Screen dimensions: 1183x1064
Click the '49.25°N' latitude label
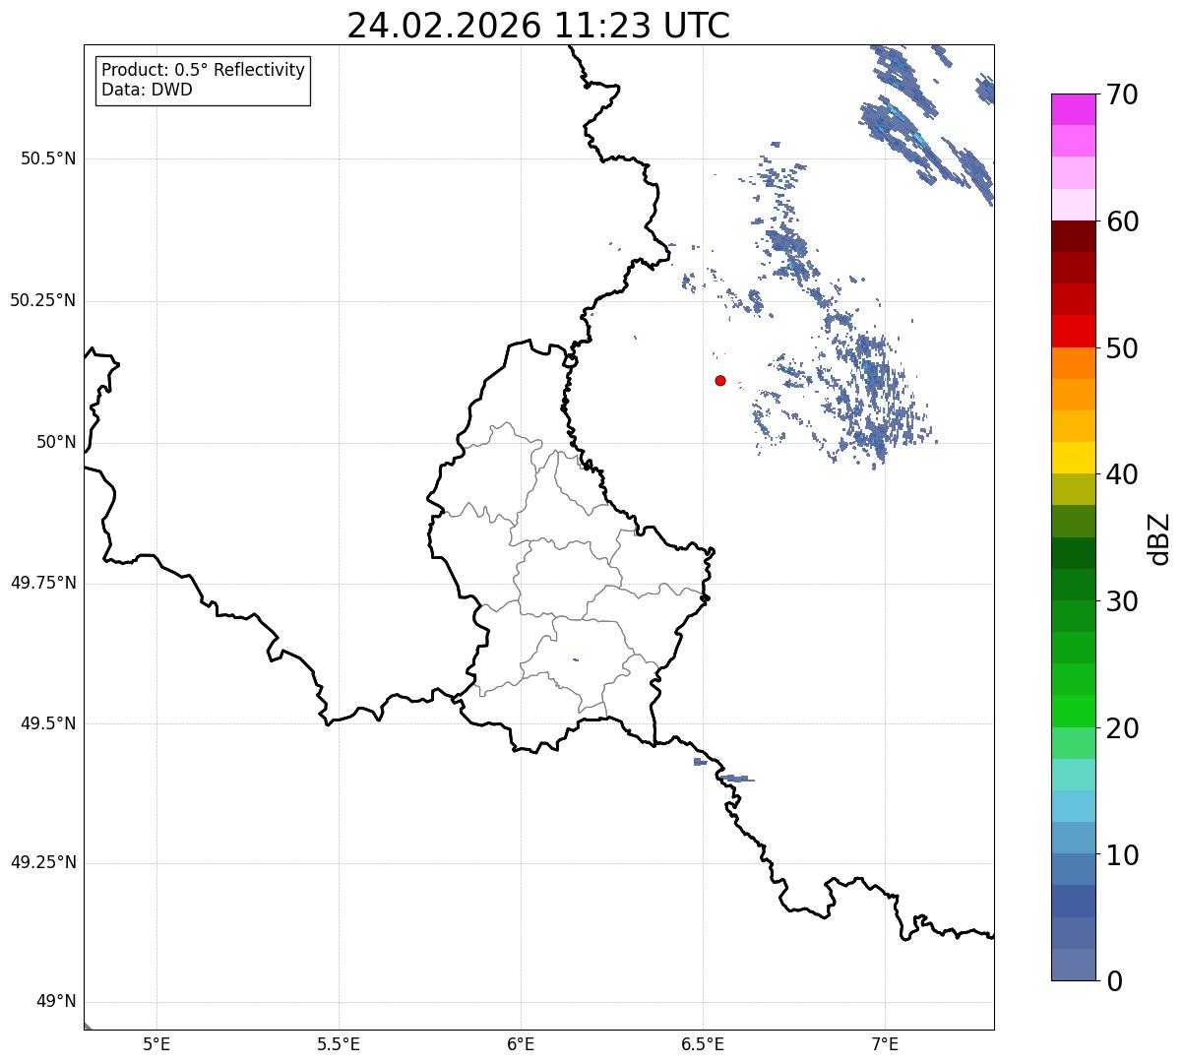(x=43, y=862)
